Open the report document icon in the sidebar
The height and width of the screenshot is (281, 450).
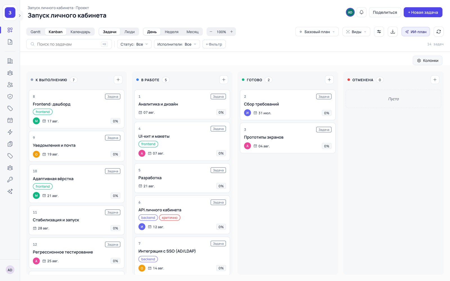[x=10, y=42]
